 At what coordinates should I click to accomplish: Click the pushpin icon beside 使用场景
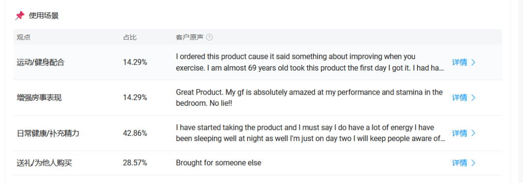(20, 15)
